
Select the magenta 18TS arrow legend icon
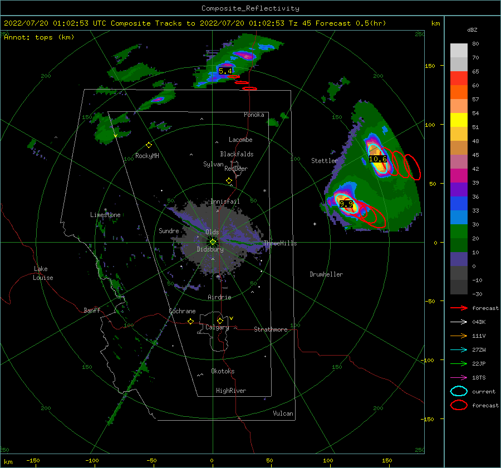(459, 378)
